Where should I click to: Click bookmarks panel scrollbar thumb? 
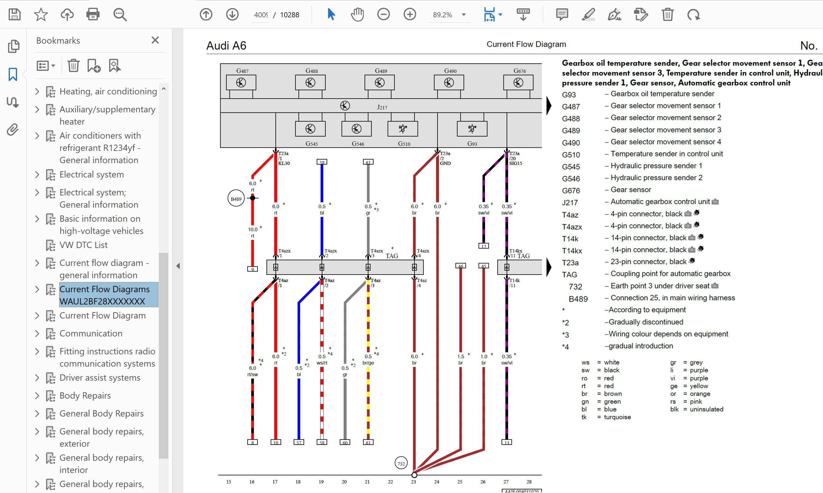coord(163,356)
